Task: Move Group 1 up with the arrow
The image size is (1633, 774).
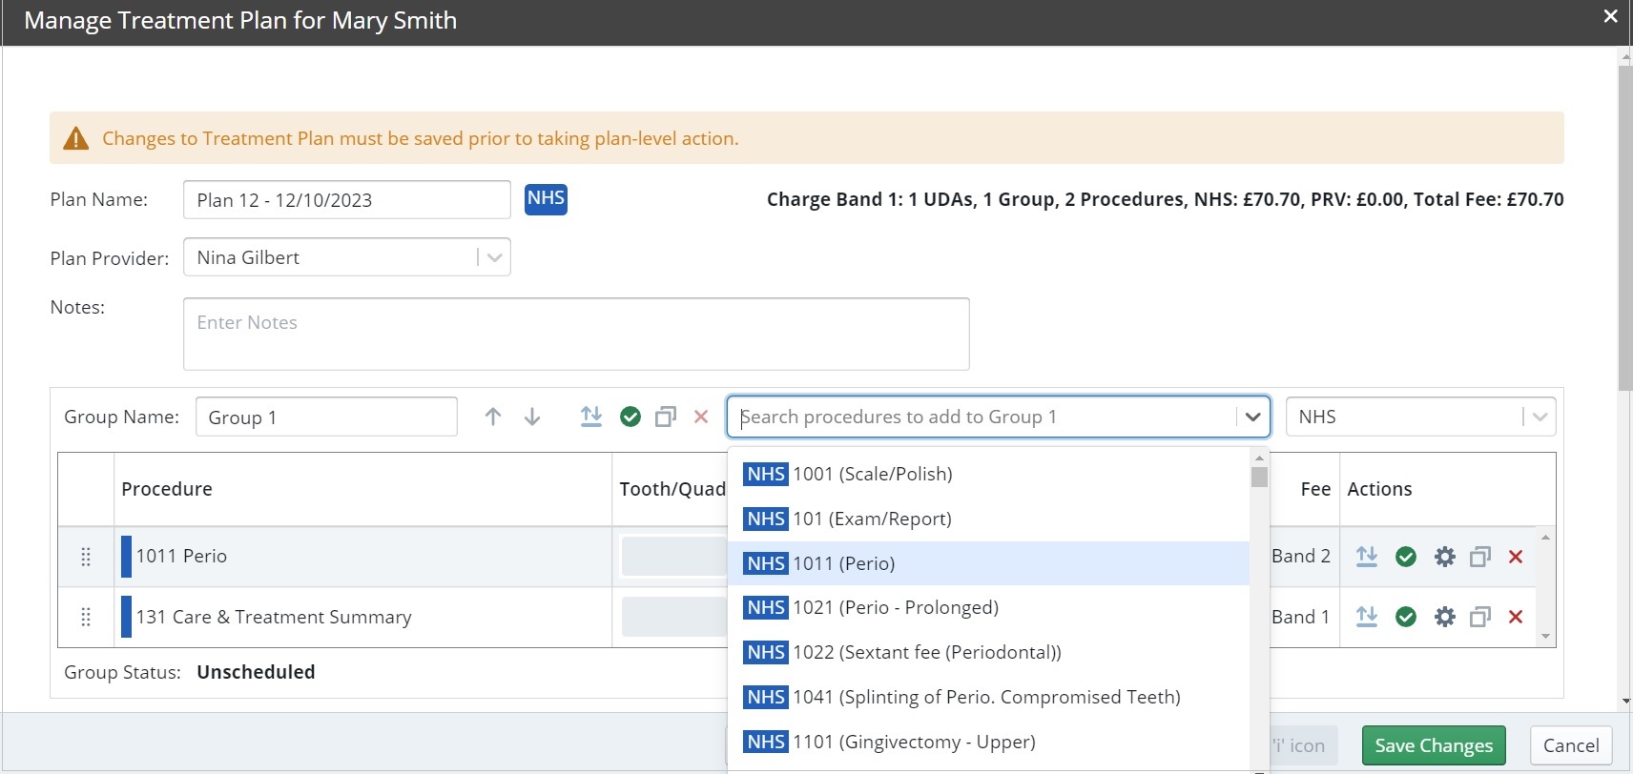Action: click(493, 417)
